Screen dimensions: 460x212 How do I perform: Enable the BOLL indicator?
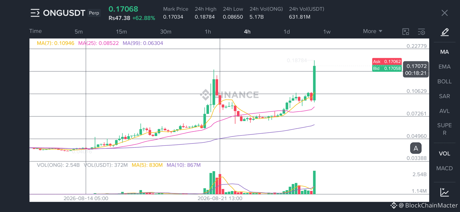point(444,81)
